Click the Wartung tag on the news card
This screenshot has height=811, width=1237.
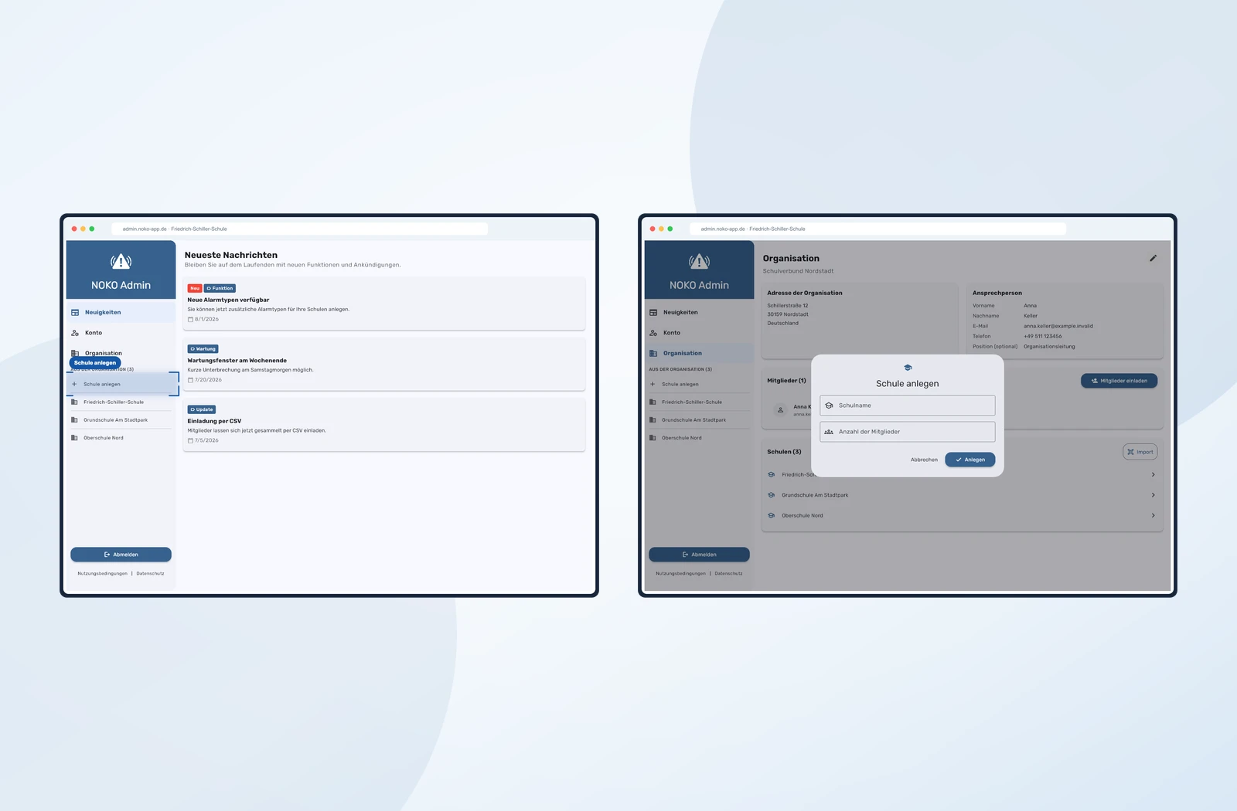click(x=203, y=349)
